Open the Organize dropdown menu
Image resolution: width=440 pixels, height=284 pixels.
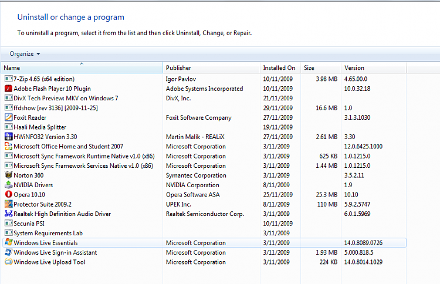click(x=25, y=53)
